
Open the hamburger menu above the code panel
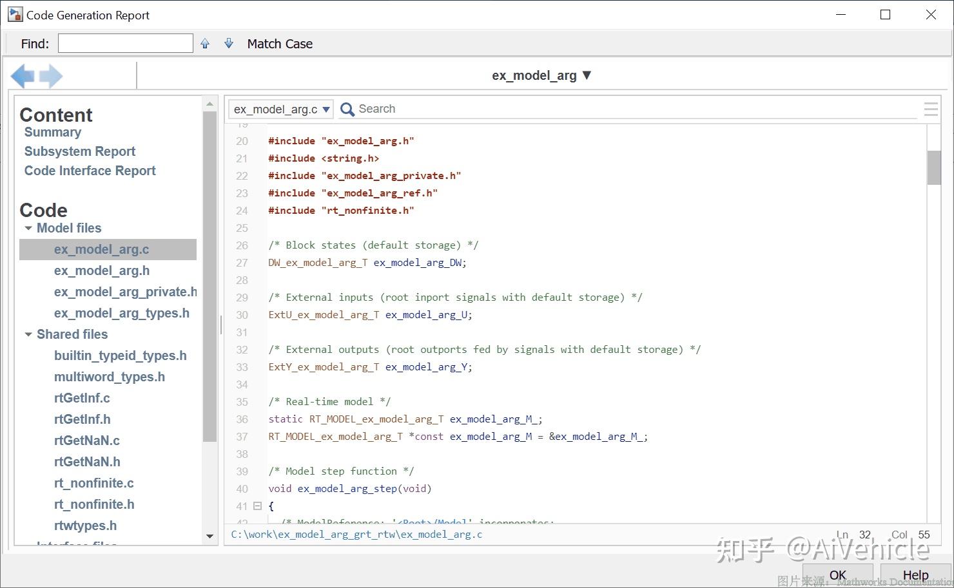point(931,109)
